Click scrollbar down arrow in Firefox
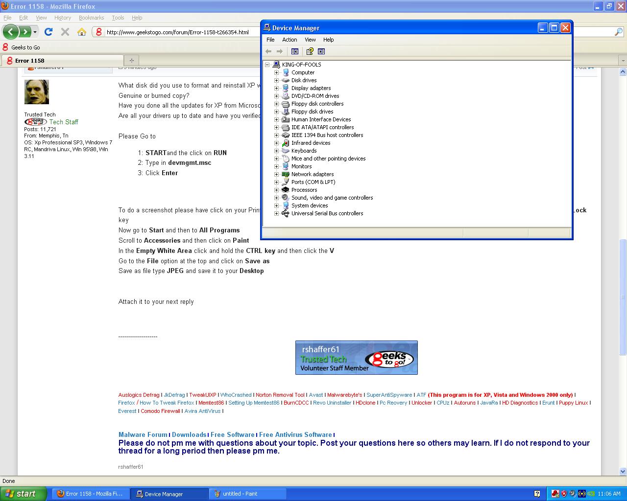The image size is (627, 501). click(623, 472)
